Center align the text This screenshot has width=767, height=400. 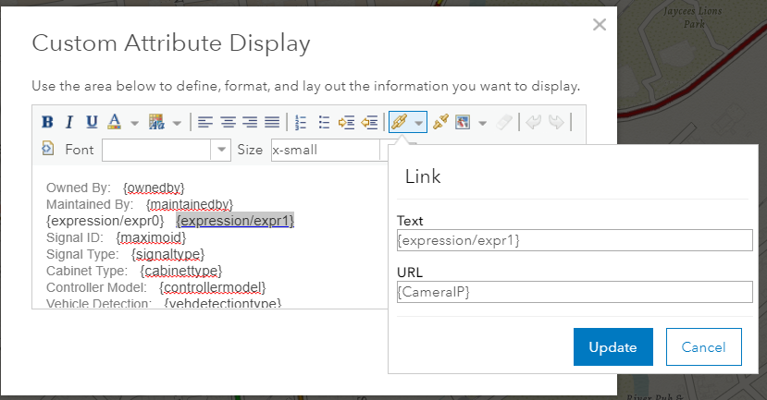(227, 122)
